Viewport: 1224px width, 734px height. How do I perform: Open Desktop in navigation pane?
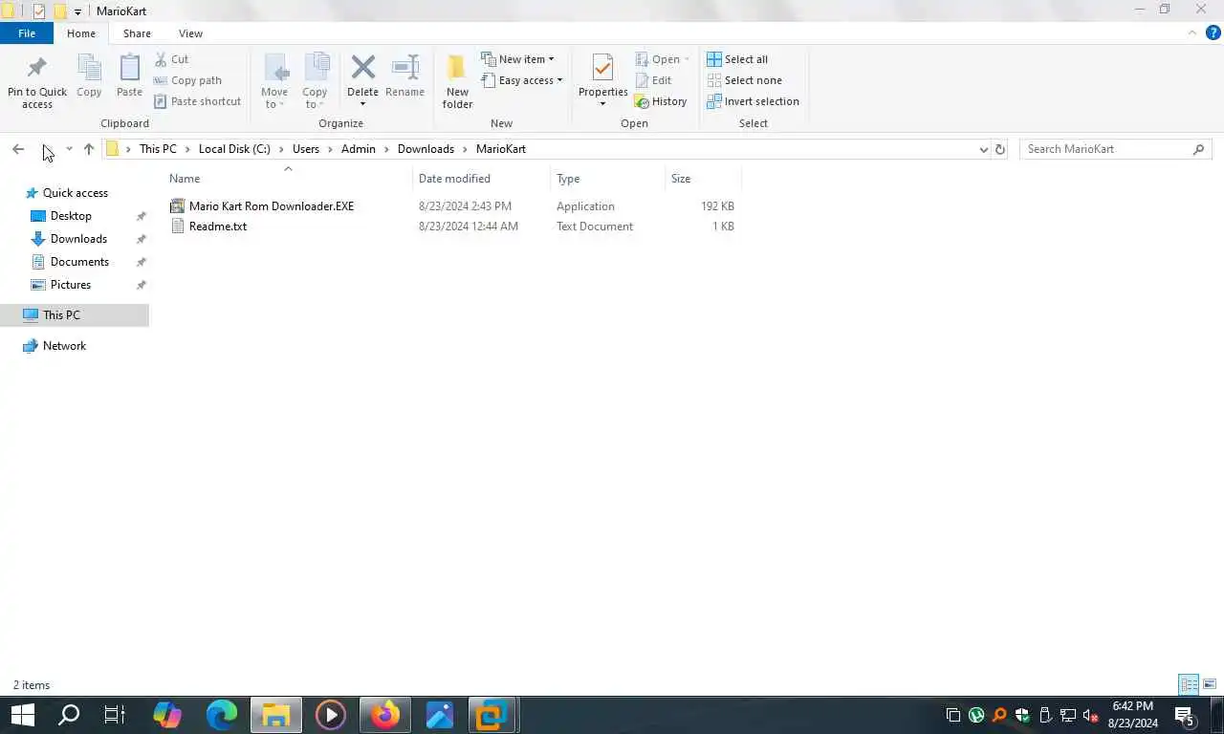[x=71, y=216]
